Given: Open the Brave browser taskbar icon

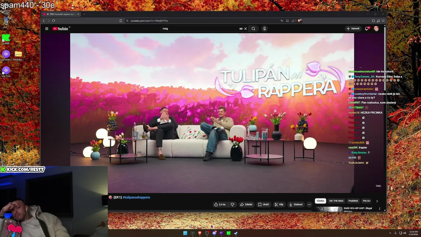Looking at the screenshot, I should point(200,233).
